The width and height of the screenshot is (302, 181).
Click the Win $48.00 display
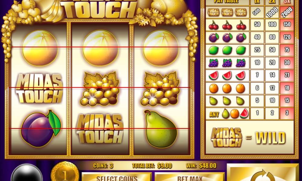pos(201,166)
